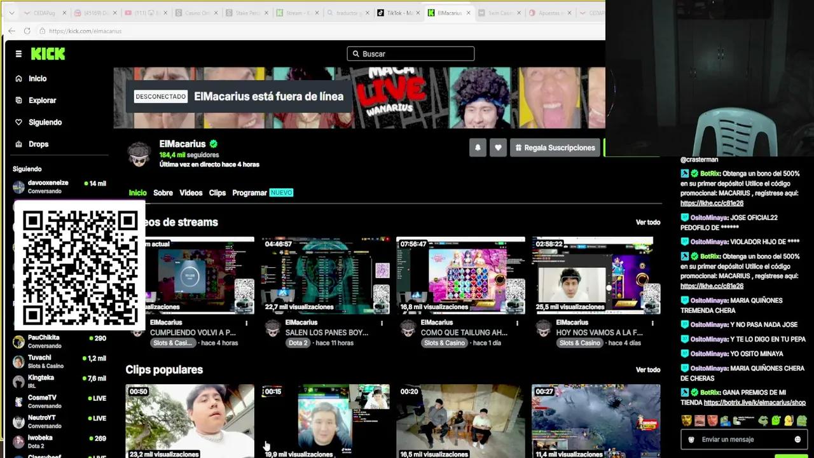Click the Enviar un mensaje chat input
Viewport: 814px width, 458px height.
pos(743,440)
